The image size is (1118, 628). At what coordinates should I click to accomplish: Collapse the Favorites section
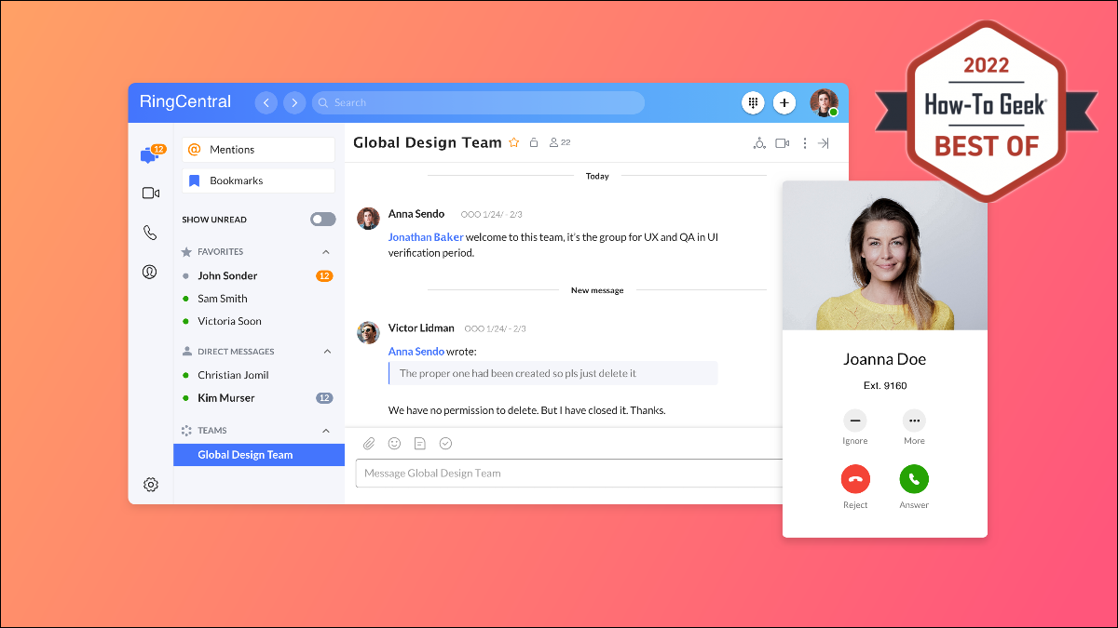(x=326, y=252)
